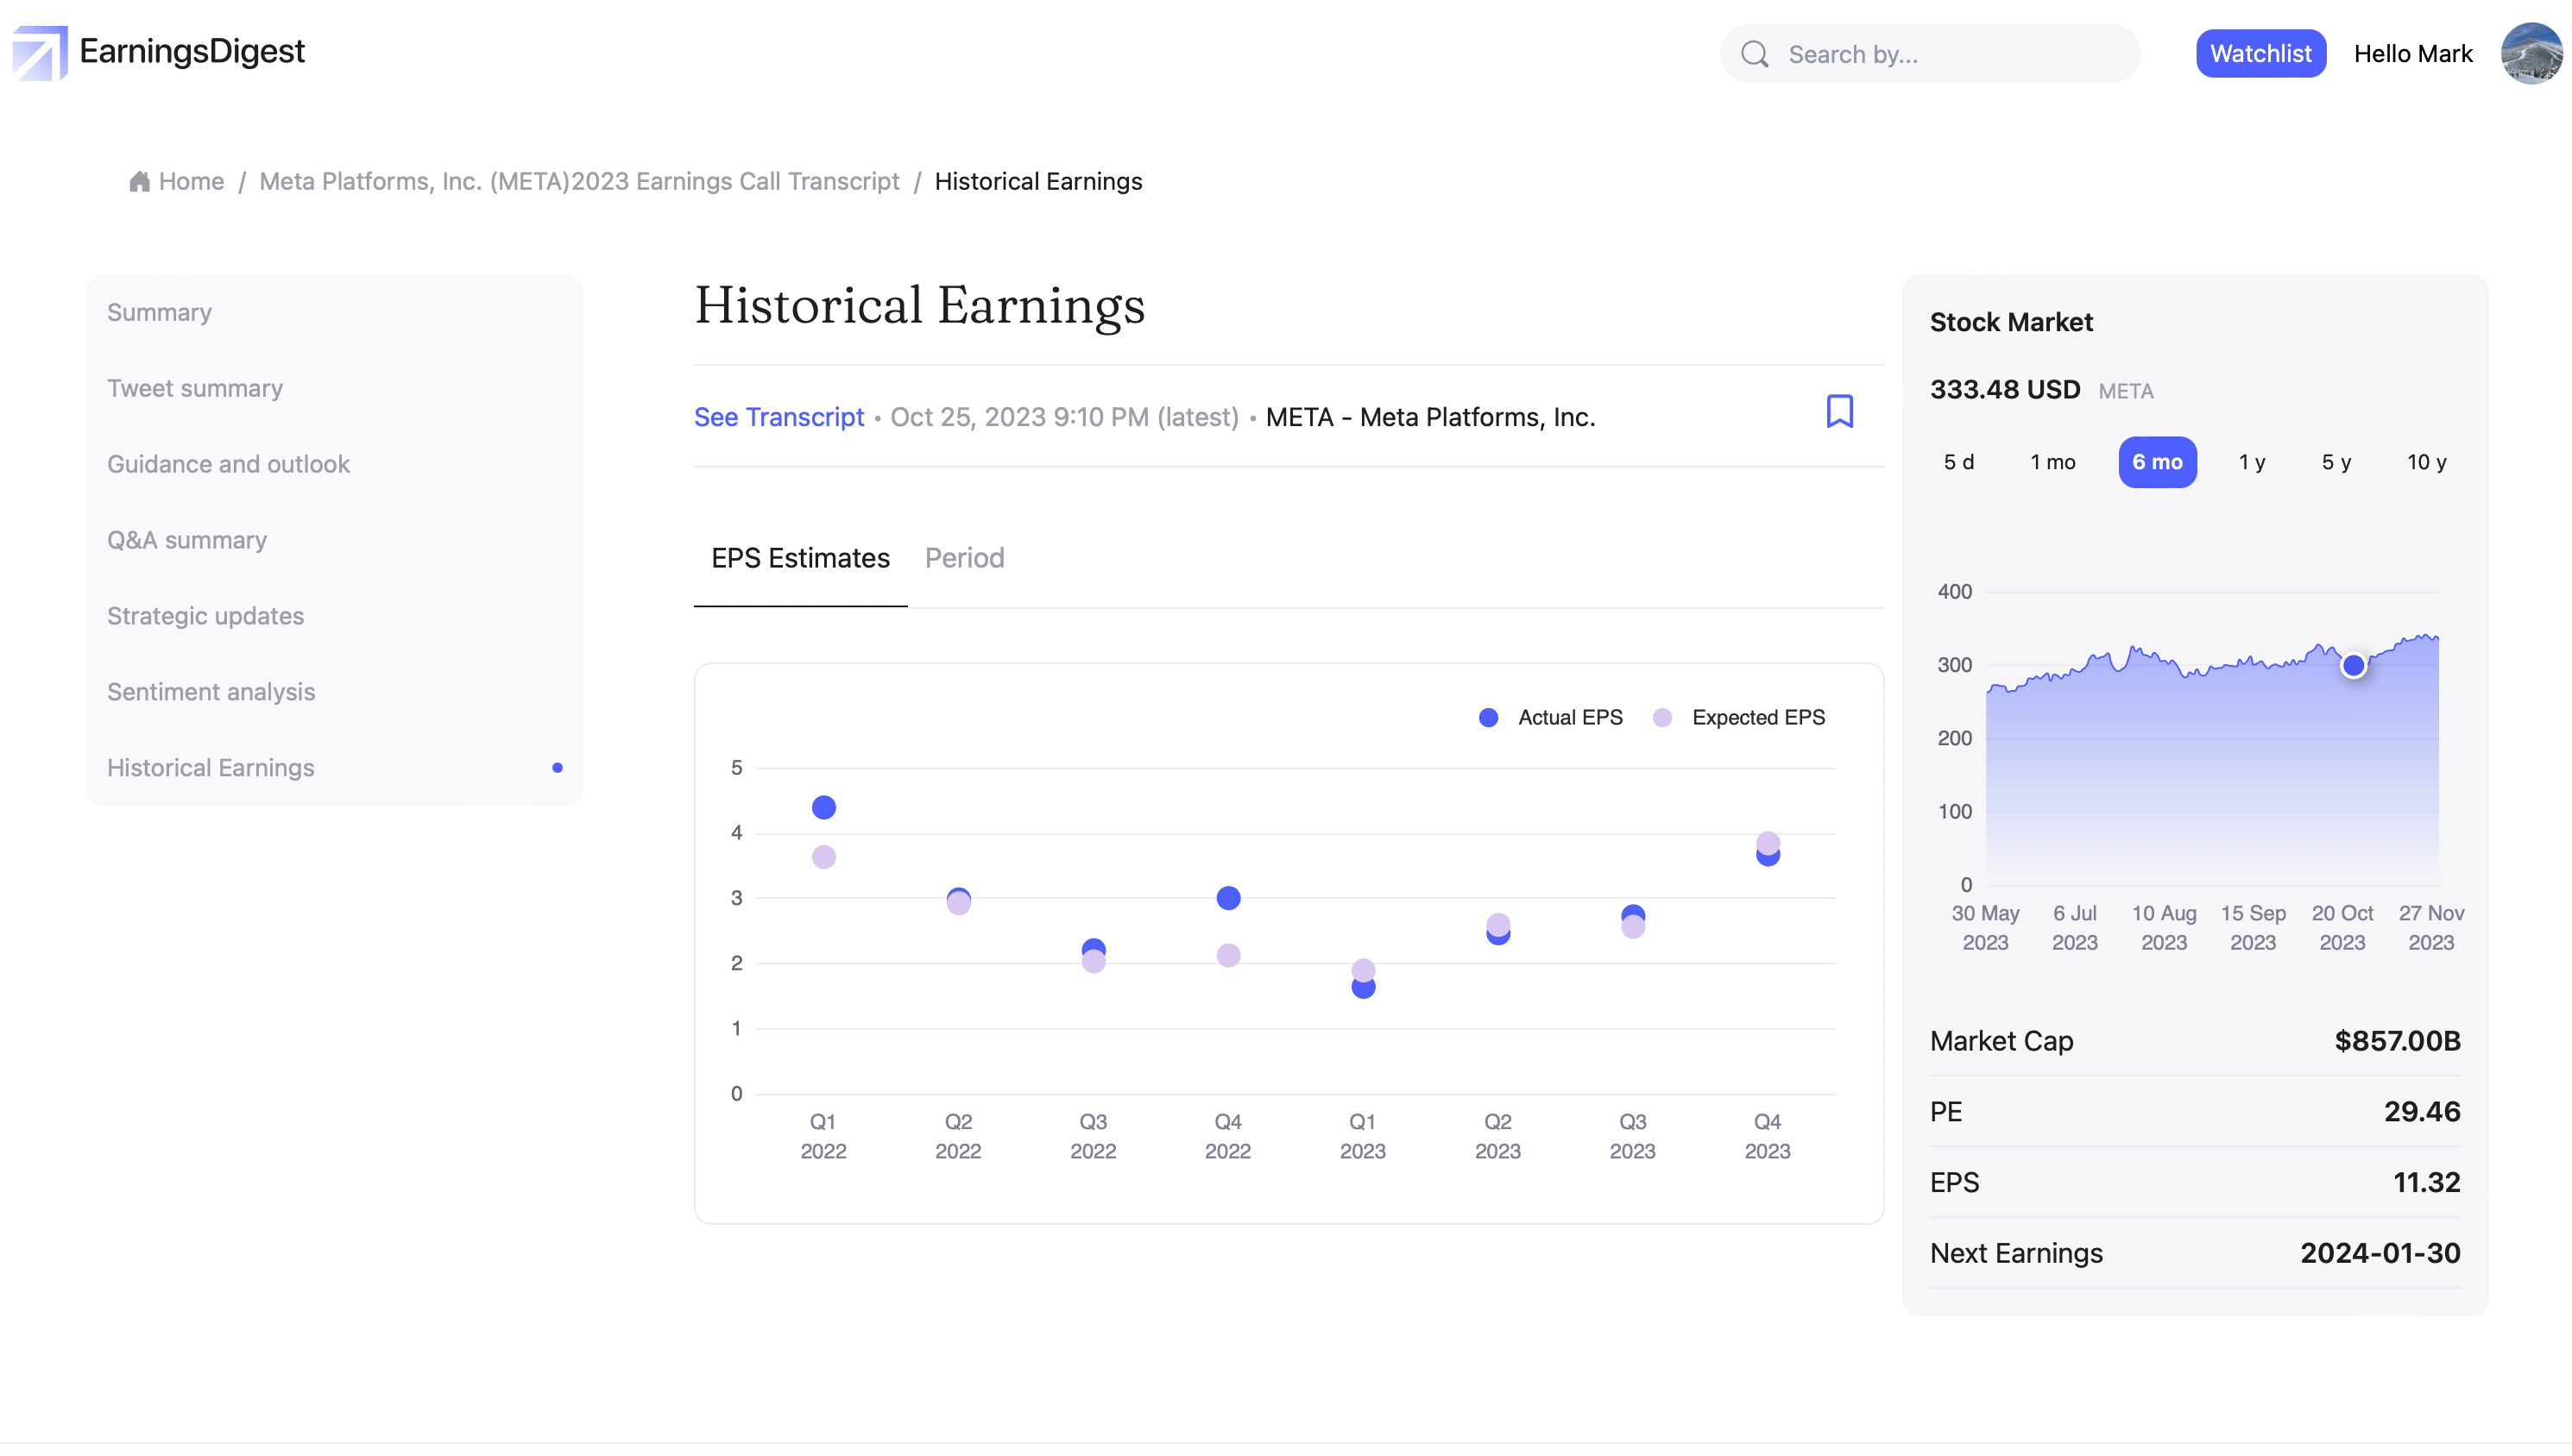The width and height of the screenshot is (2572, 1456).
Task: Open Mark's profile avatar
Action: point(2531,53)
